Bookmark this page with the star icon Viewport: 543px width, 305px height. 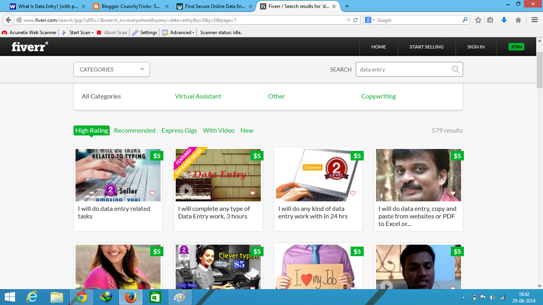pos(478,20)
